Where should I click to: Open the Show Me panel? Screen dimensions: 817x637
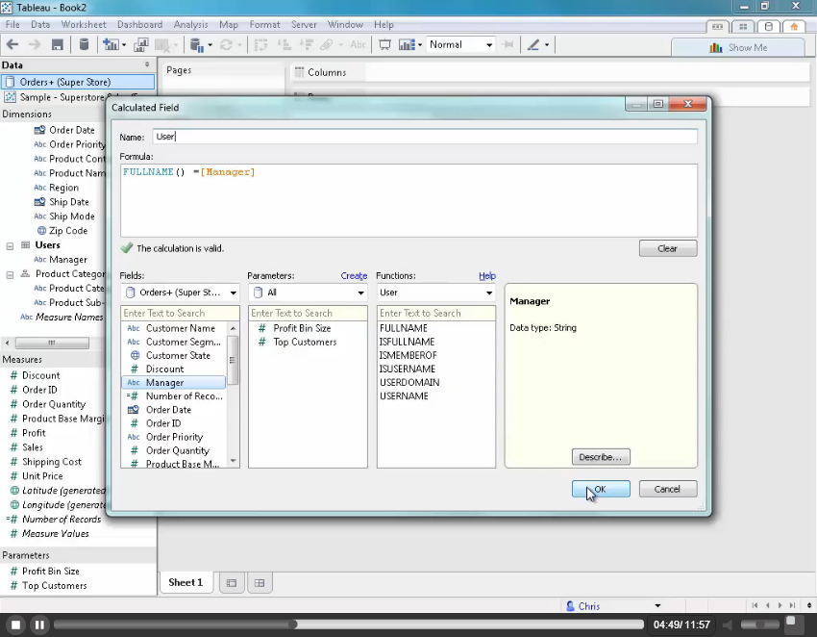tap(737, 47)
